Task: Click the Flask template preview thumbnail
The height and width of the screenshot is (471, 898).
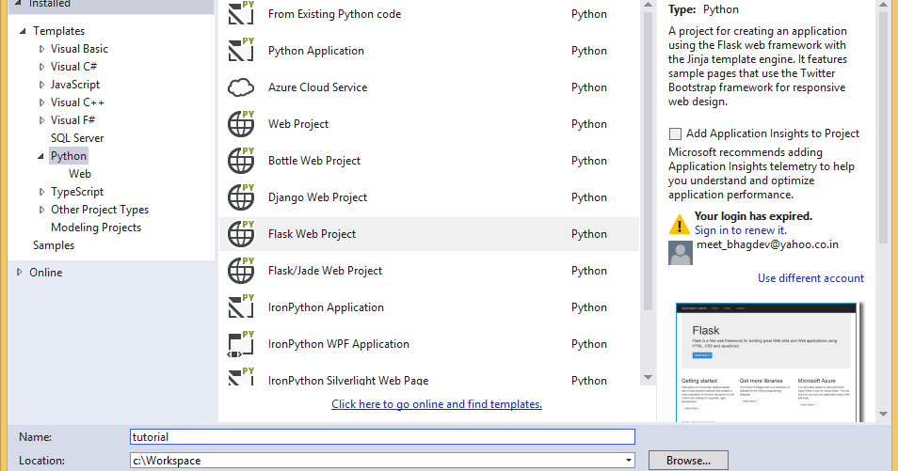Action: [766, 363]
